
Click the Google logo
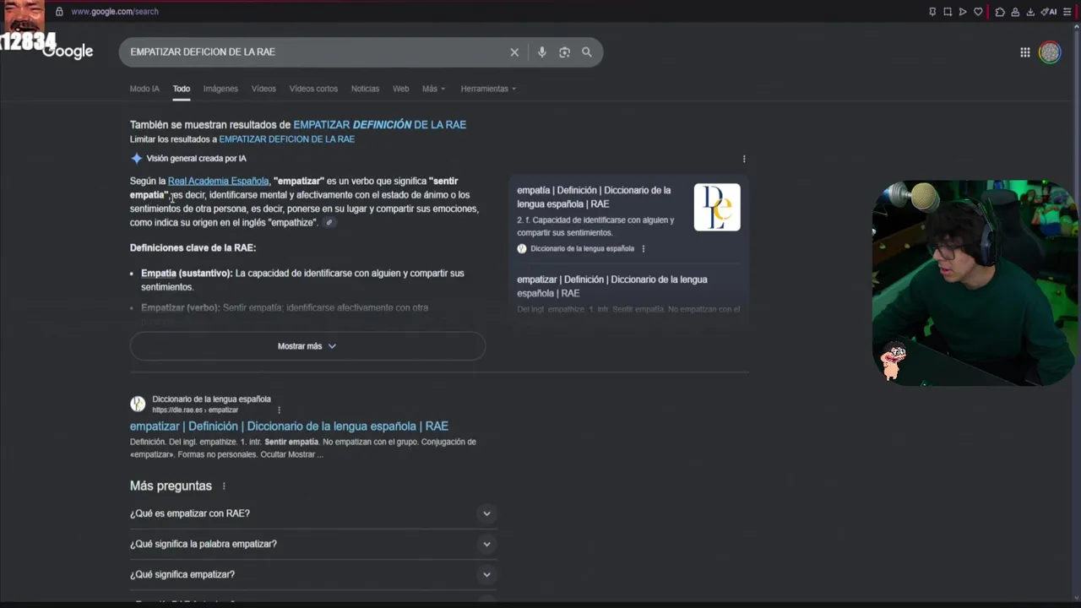click(68, 52)
